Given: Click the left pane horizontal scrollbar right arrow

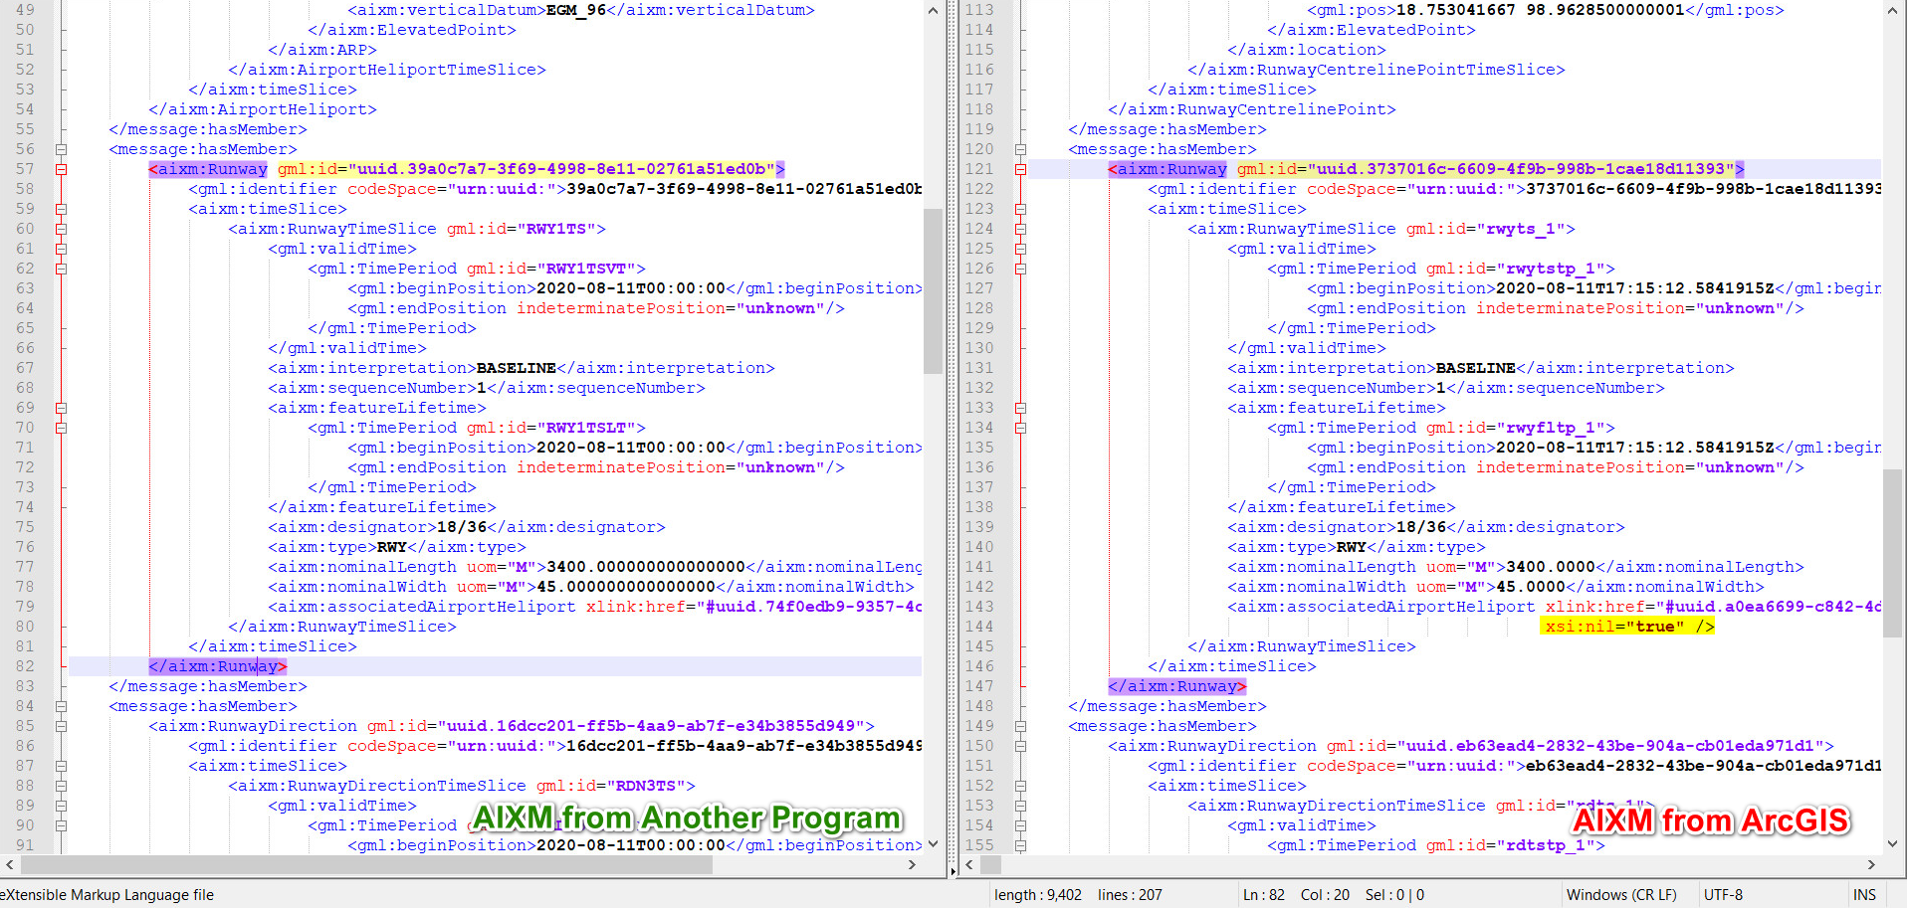Looking at the screenshot, I should click(x=912, y=864).
